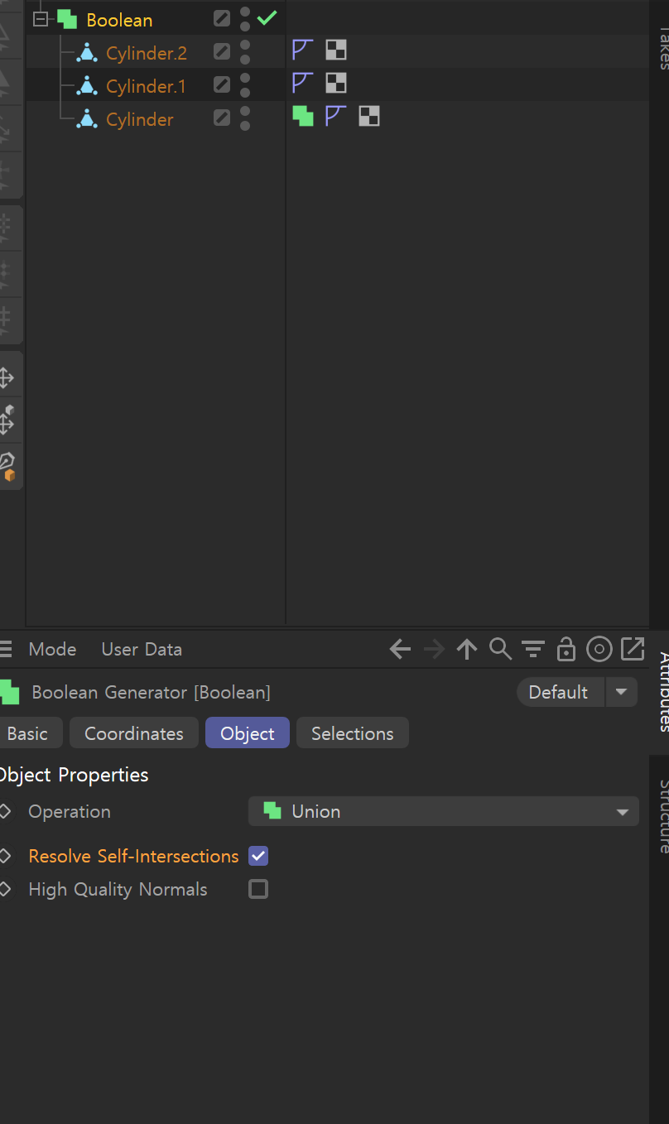Click the back arrow in Attributes toolbar

point(400,650)
